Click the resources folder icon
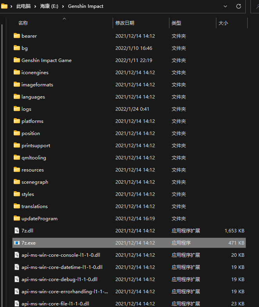 tap(17, 170)
